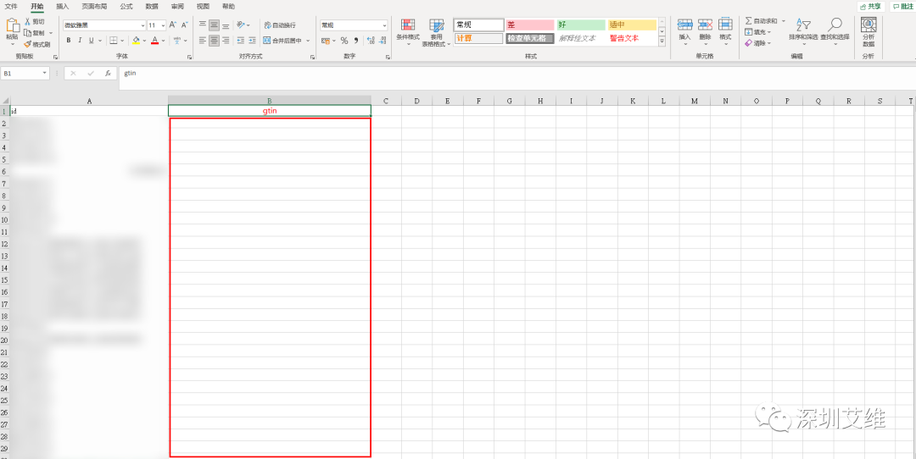Click the insert function fx icon
This screenshot has height=459, width=916.
(108, 74)
